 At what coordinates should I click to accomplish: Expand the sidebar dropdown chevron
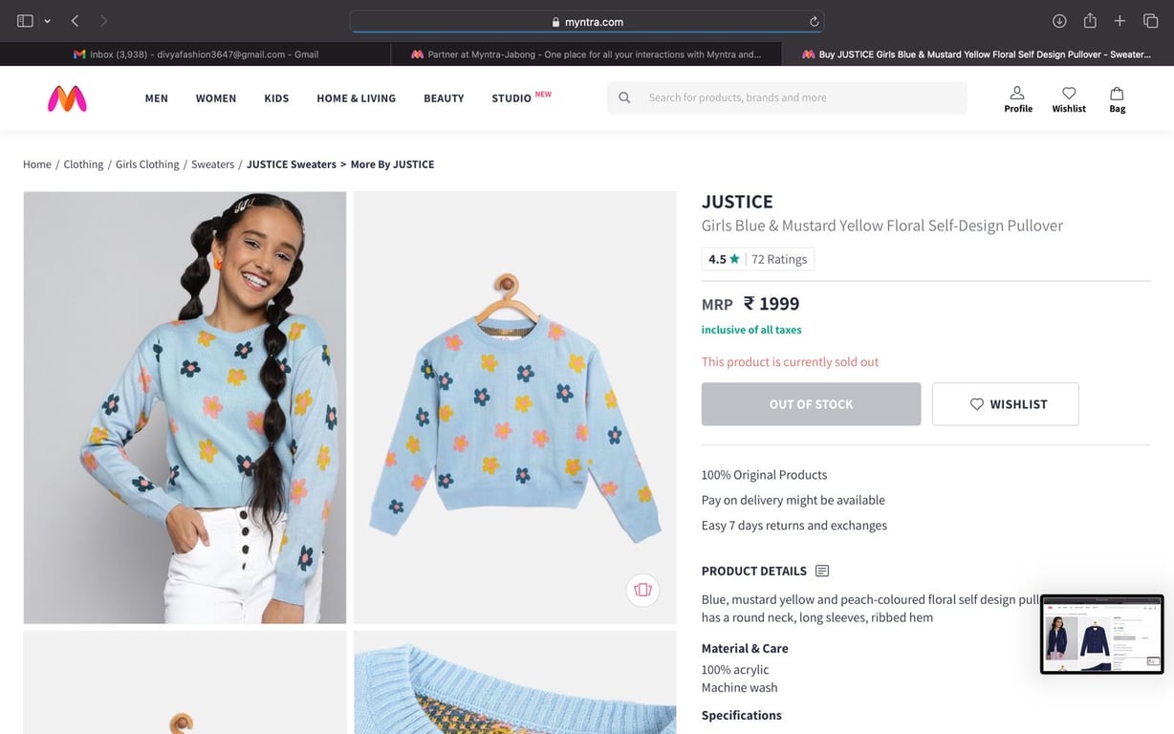coord(47,21)
